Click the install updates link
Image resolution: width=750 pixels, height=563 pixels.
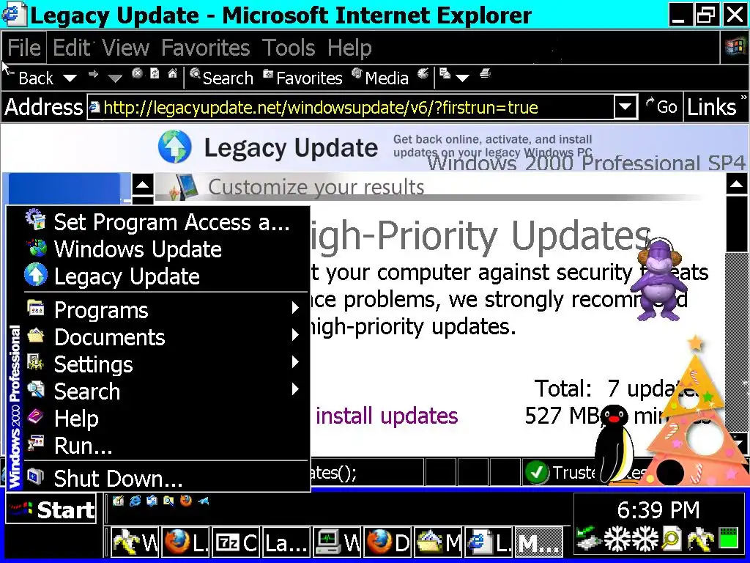pyautogui.click(x=387, y=416)
